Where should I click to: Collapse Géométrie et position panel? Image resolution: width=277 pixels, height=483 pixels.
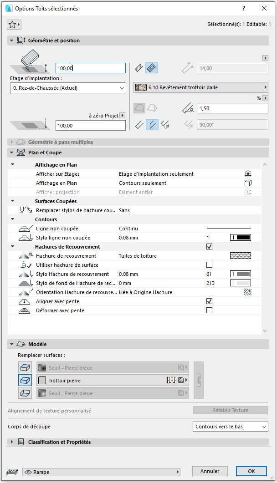12,41
